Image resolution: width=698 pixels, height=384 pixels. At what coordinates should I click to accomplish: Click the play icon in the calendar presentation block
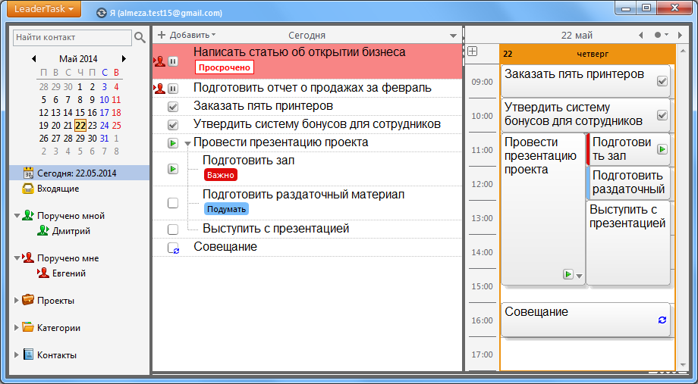click(568, 274)
